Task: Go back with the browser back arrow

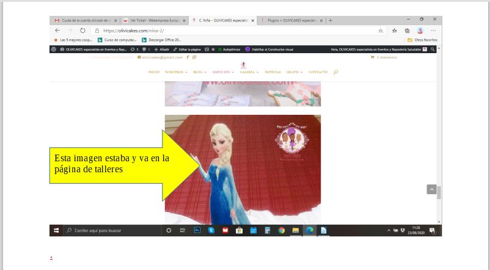Action: tap(57, 31)
